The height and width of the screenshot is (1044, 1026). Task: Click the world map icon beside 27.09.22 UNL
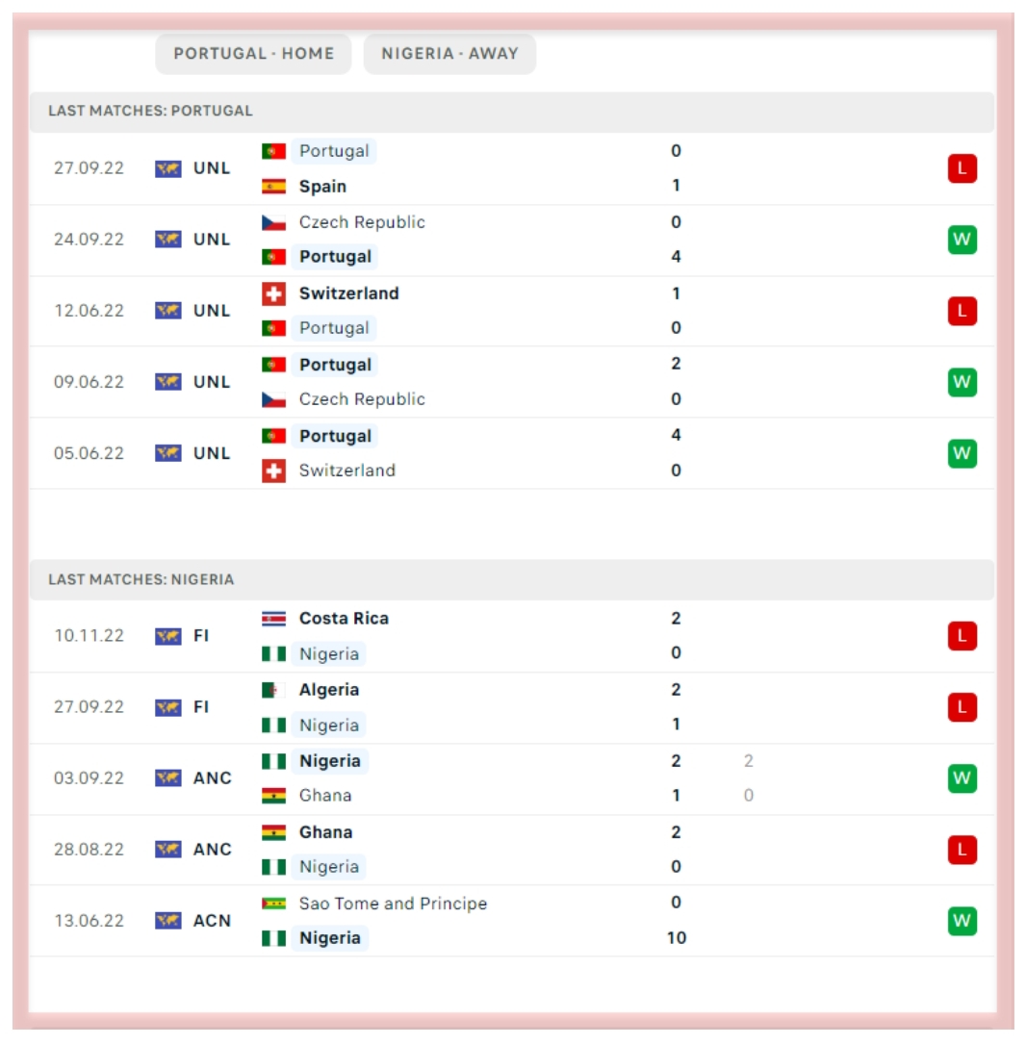(x=168, y=168)
